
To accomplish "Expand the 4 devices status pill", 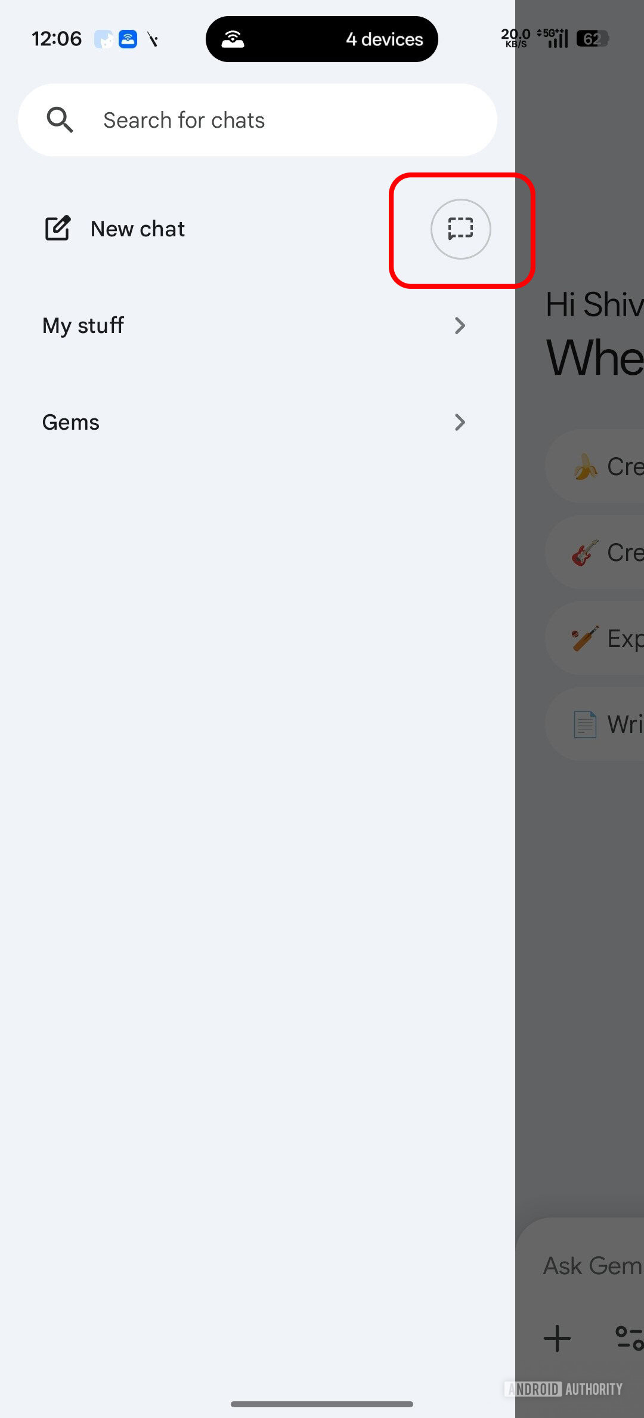I will (x=322, y=39).
